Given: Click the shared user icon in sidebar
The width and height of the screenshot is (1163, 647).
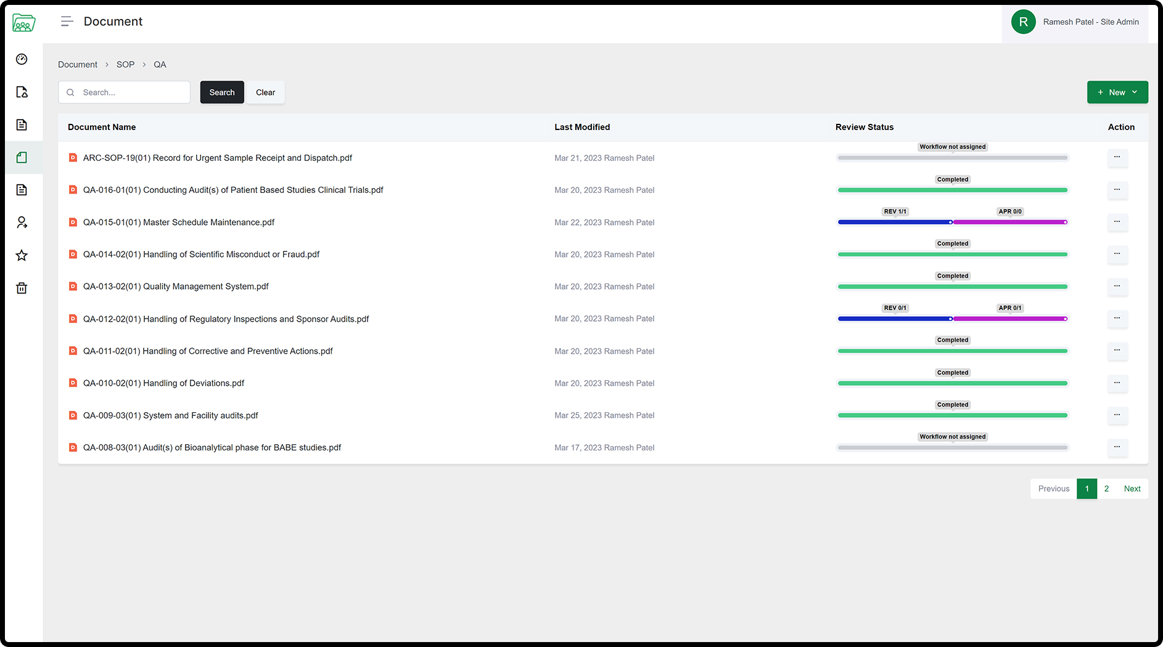Looking at the screenshot, I should (x=22, y=222).
